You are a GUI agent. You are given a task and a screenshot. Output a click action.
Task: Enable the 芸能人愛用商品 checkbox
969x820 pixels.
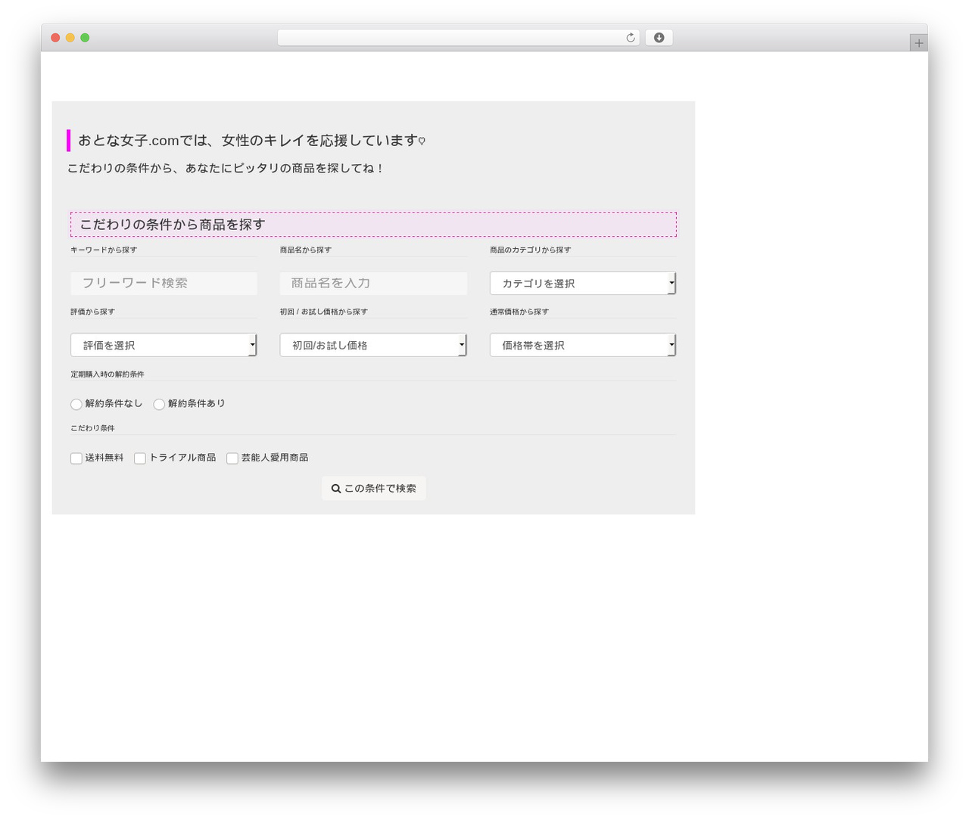pos(232,458)
